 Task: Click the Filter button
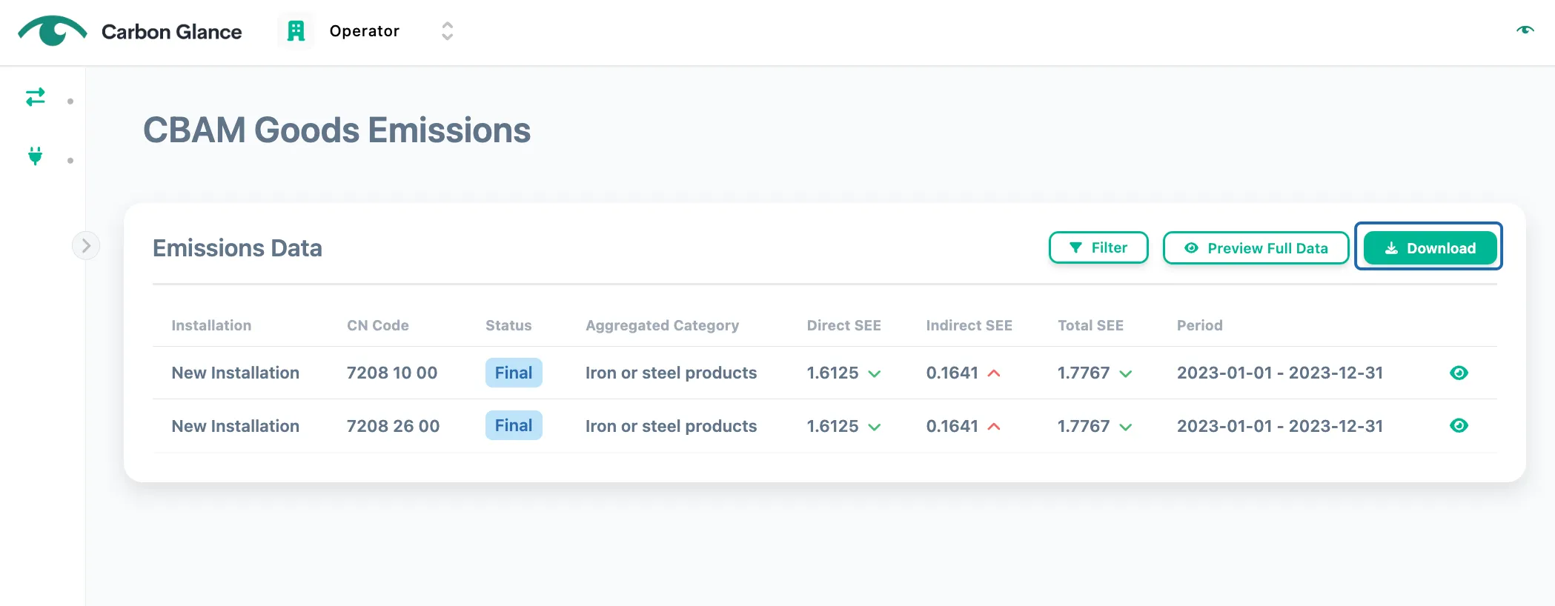[1098, 247]
